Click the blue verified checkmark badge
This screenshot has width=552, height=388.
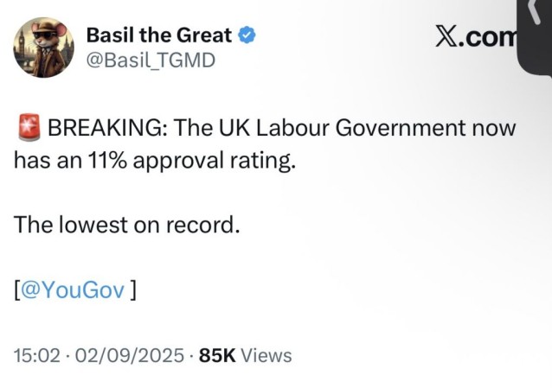point(247,35)
